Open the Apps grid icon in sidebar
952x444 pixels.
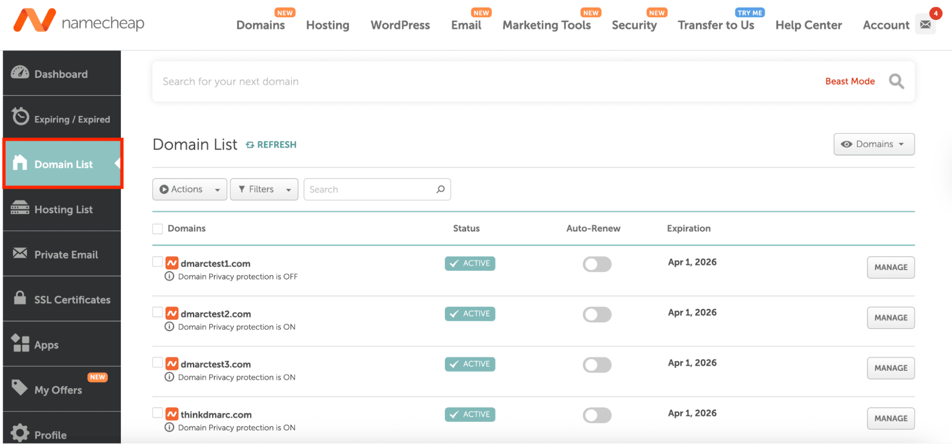point(20,343)
